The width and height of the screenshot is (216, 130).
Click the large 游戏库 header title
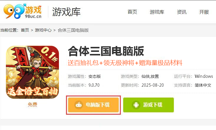click(66, 12)
